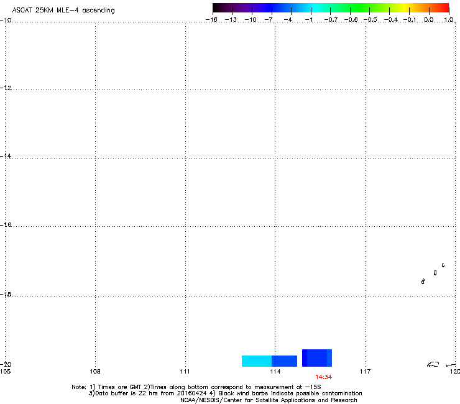
Task: Click colorbar value -4
Action: (x=288, y=20)
